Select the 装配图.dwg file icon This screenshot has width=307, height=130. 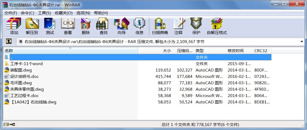pyautogui.click(x=7, y=70)
